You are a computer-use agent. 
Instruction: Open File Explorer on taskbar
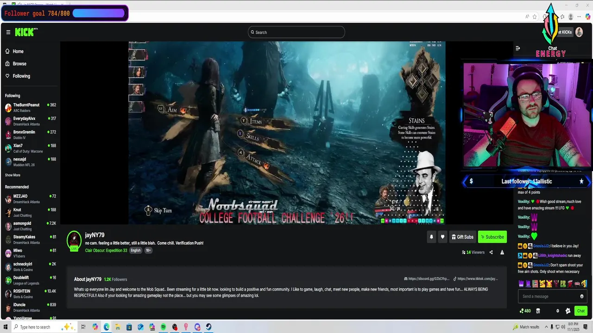point(118,327)
